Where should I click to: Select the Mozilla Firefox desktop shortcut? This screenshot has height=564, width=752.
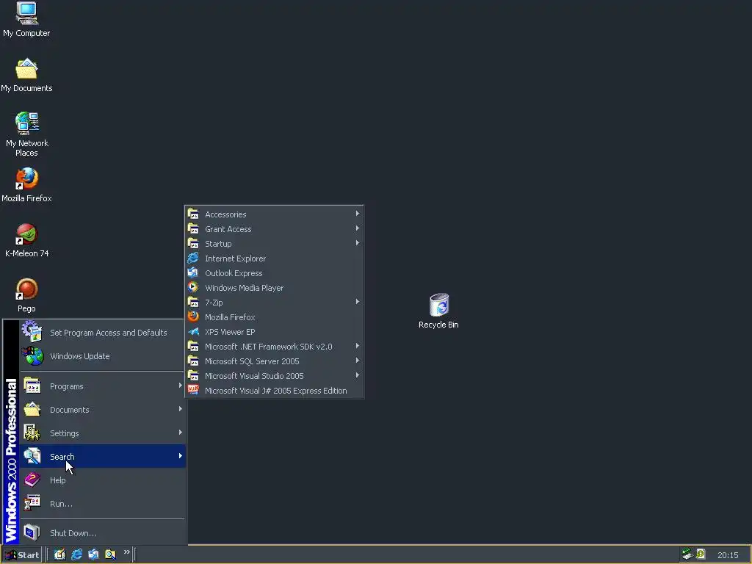click(x=26, y=184)
